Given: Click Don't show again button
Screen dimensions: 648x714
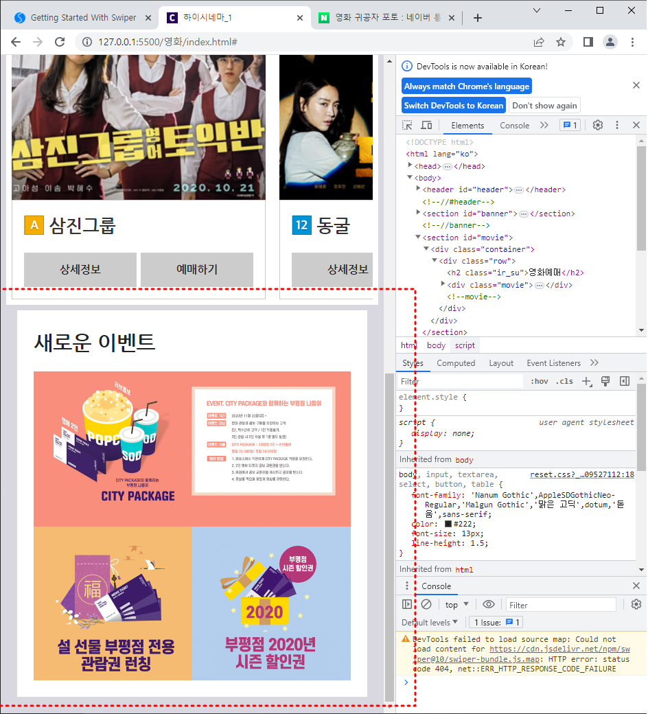Looking at the screenshot, I should point(544,106).
